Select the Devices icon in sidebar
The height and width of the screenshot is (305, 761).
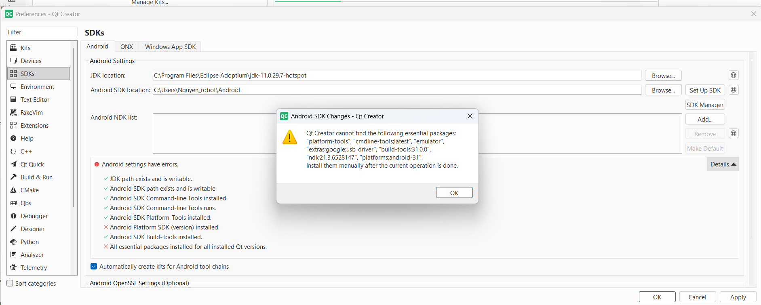[13, 61]
